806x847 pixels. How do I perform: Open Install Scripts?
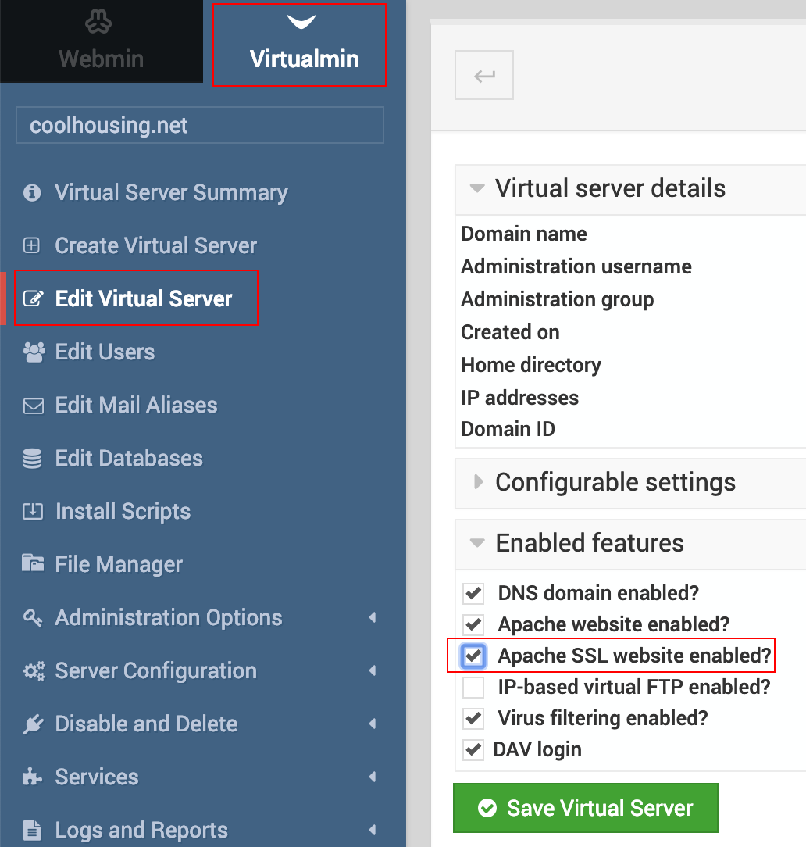pyautogui.click(x=123, y=511)
